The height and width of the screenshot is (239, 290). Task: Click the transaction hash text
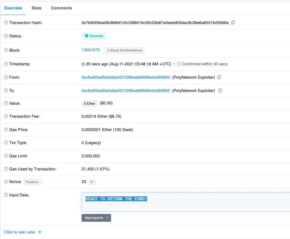tap(155, 22)
